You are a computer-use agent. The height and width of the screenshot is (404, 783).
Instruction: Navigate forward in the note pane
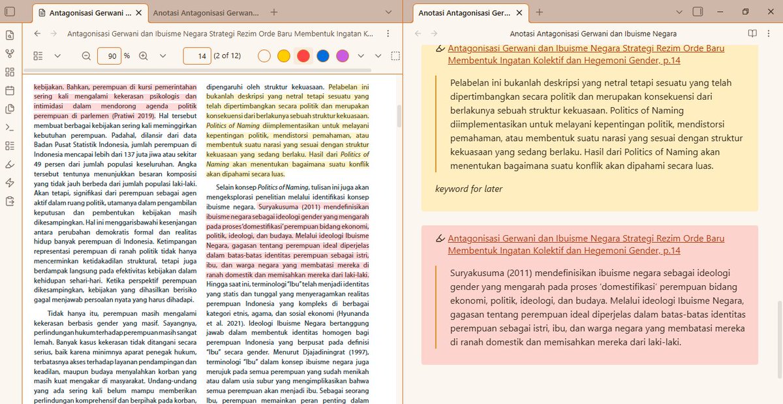click(x=435, y=33)
